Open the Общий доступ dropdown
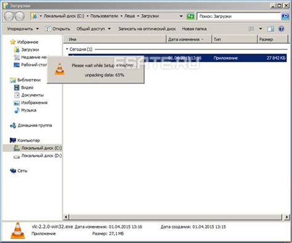292x243 pixels. 94,29
